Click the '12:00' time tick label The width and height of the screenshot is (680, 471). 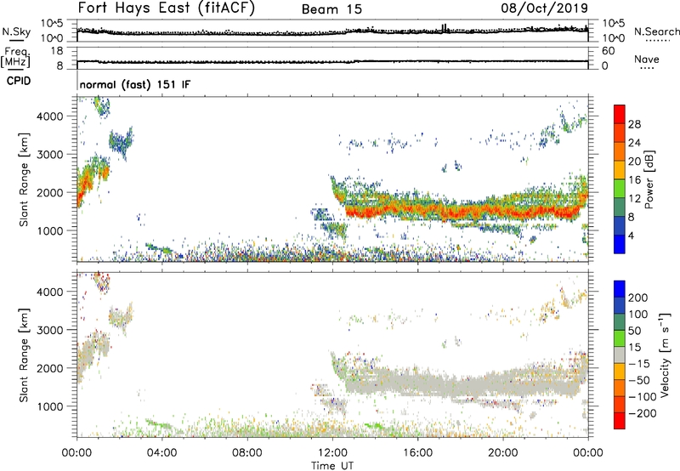332,453
